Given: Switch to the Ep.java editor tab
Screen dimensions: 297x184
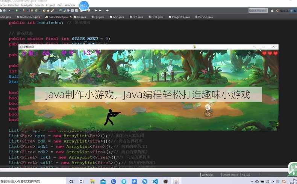Looking at the screenshot, I should pyautogui.click(x=80, y=17).
